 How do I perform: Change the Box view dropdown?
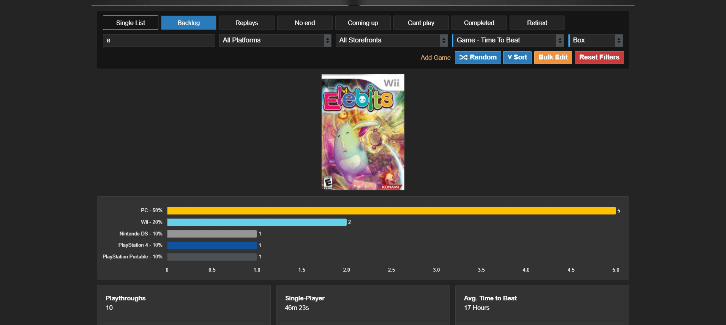pos(595,40)
